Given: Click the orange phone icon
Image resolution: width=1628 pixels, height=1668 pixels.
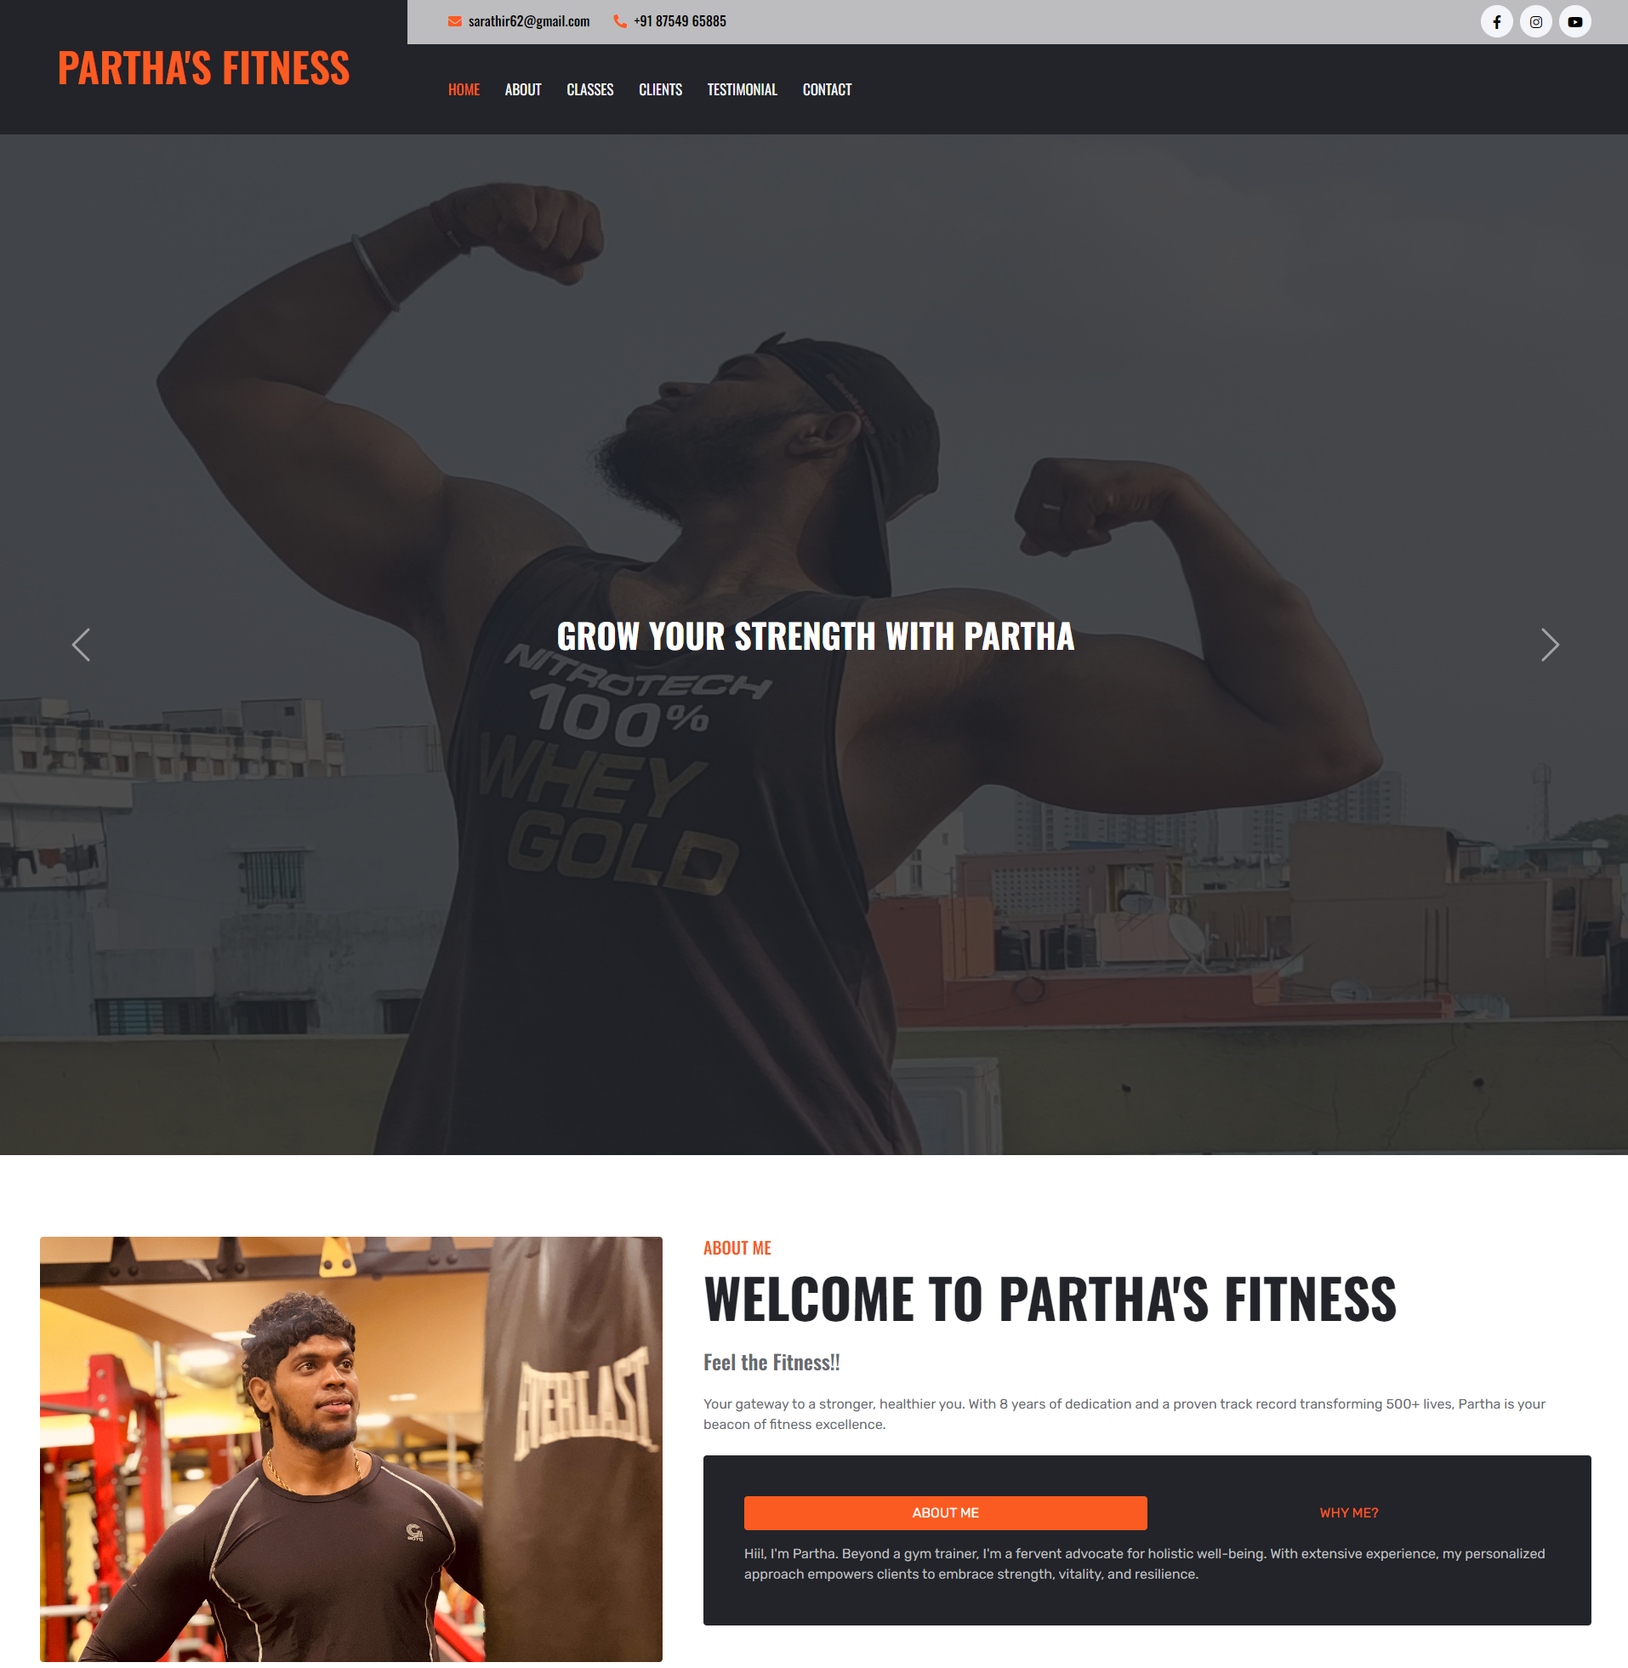Looking at the screenshot, I should [x=620, y=21].
